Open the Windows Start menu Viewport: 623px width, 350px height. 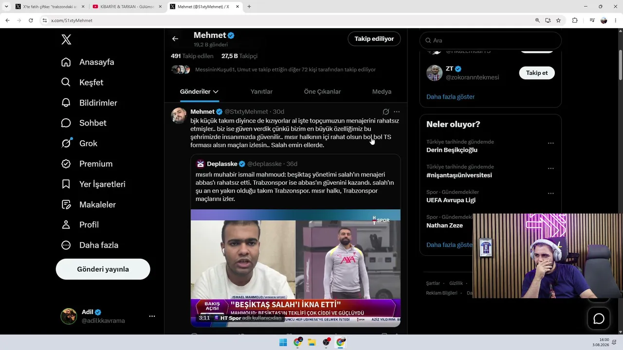[x=283, y=342]
